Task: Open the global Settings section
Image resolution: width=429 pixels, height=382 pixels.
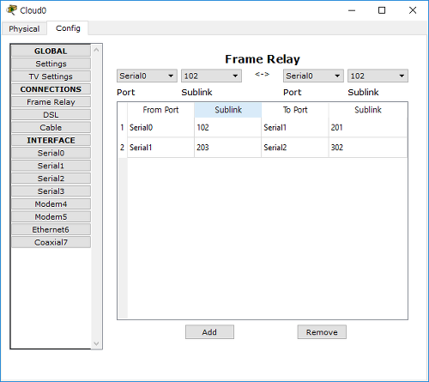Action: (x=51, y=64)
